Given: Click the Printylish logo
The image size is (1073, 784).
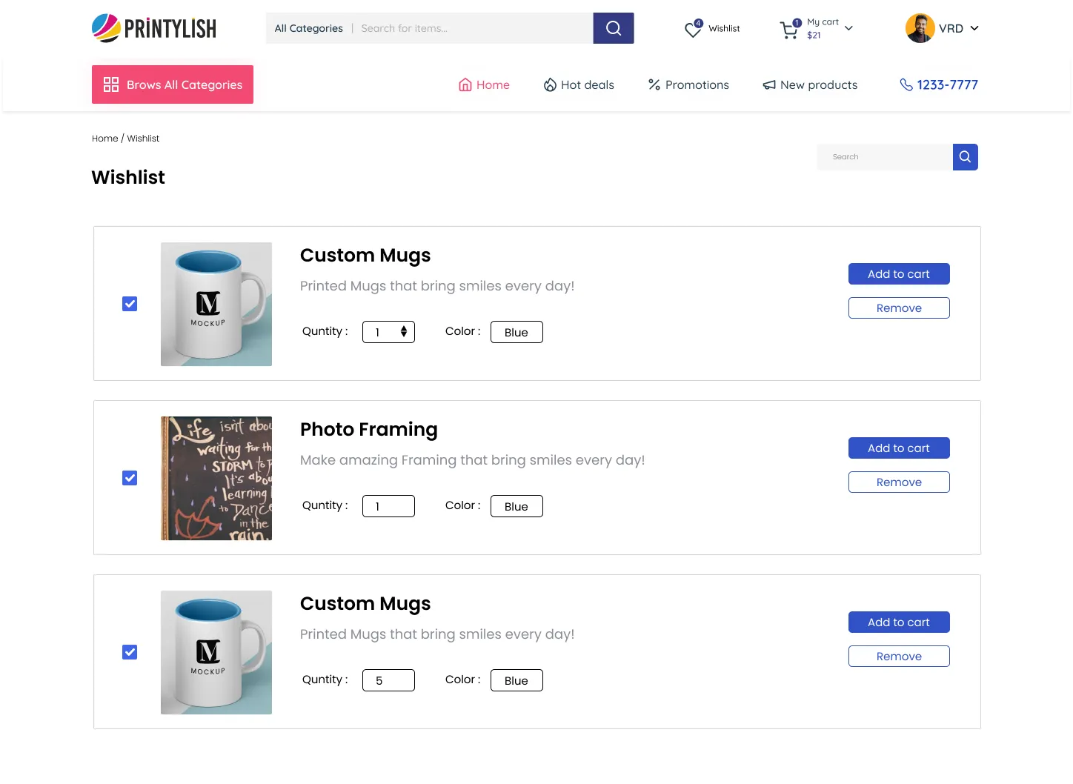Looking at the screenshot, I should (154, 28).
